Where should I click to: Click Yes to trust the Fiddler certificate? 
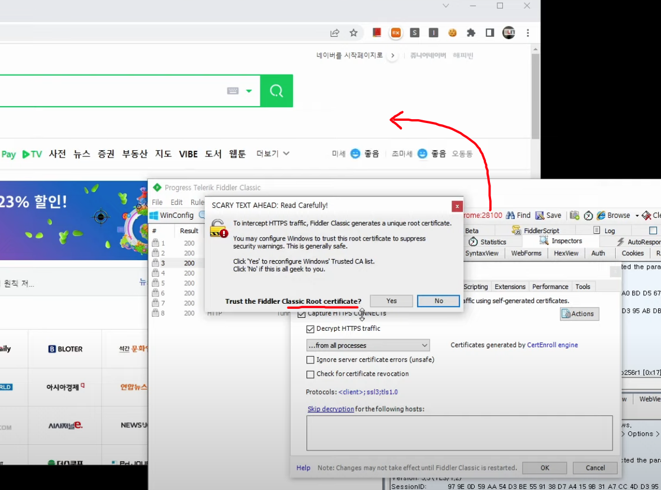(x=391, y=301)
